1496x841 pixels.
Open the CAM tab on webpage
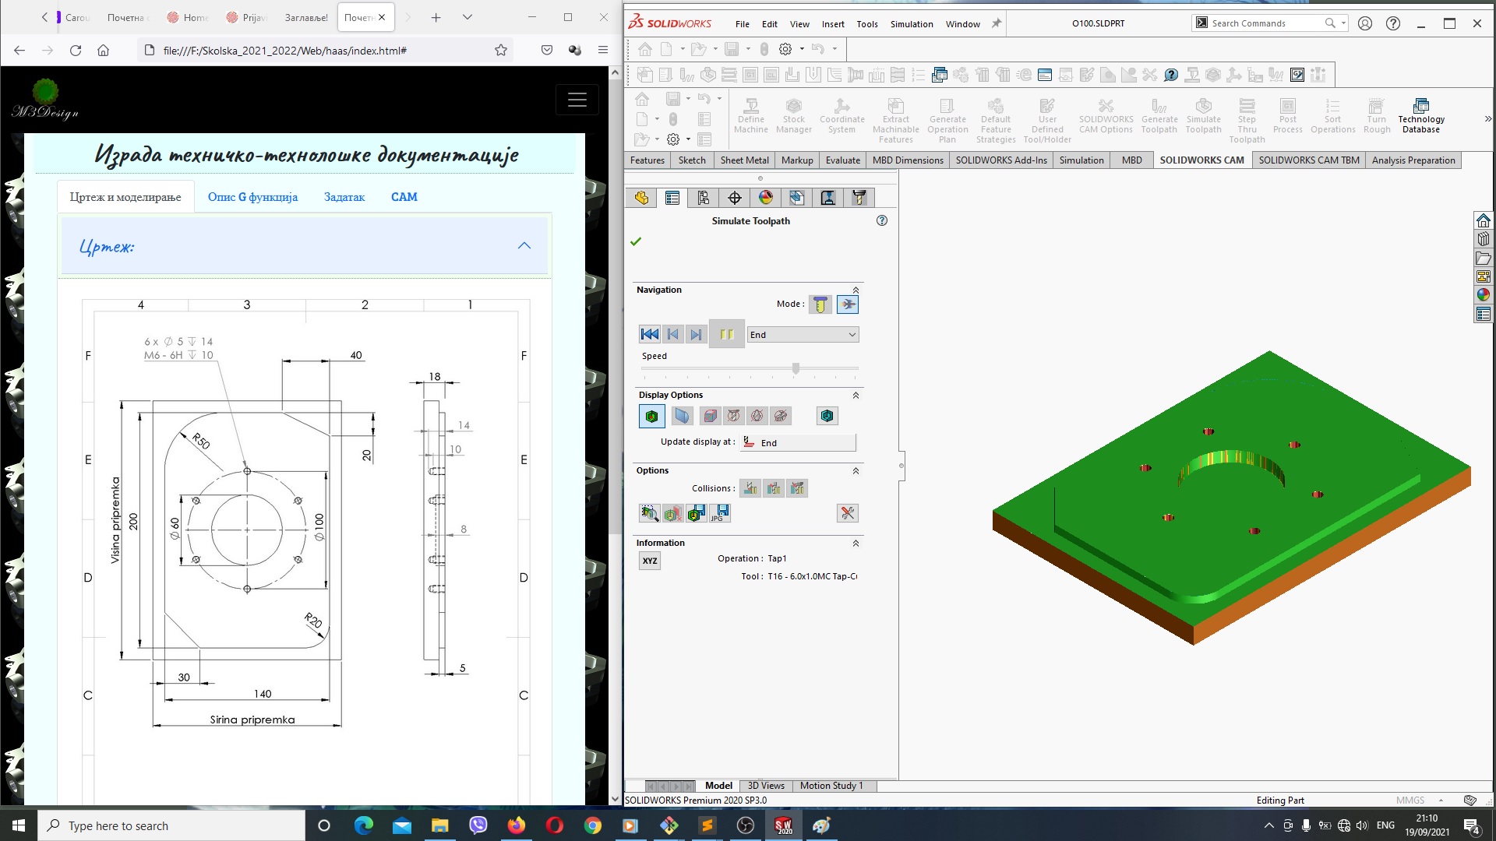404,197
